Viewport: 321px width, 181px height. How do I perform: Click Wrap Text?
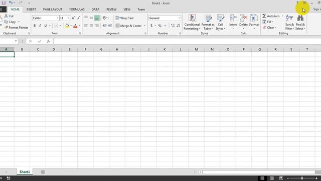124,18
